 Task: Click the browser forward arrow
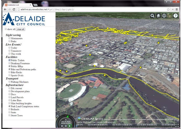9,9
